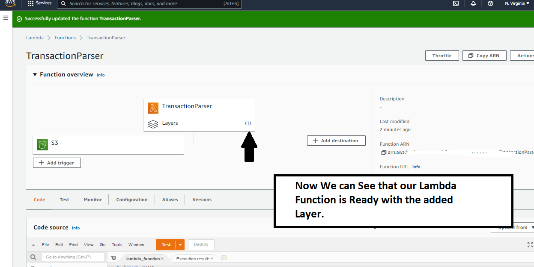Click the success notification check icon
Screen dimensions: 534x267
point(19,19)
